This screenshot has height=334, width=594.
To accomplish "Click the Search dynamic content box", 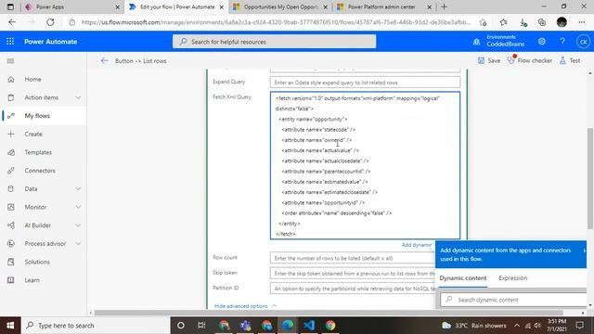I will 514,300.
